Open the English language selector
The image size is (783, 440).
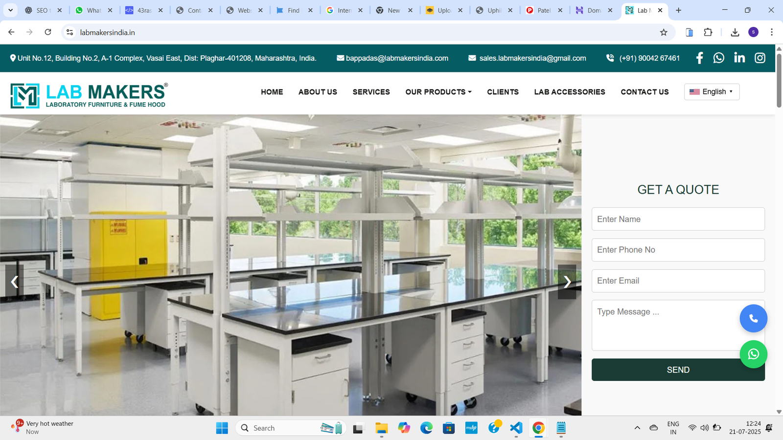(x=711, y=91)
